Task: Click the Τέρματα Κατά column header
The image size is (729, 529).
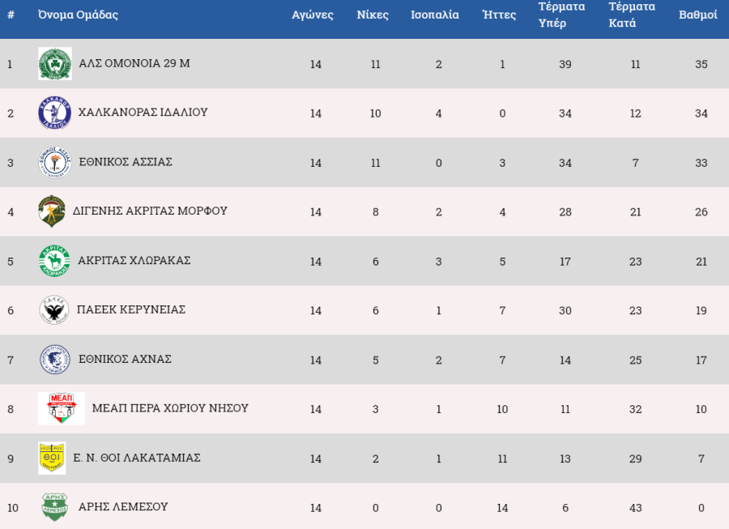Action: pyautogui.click(x=631, y=15)
